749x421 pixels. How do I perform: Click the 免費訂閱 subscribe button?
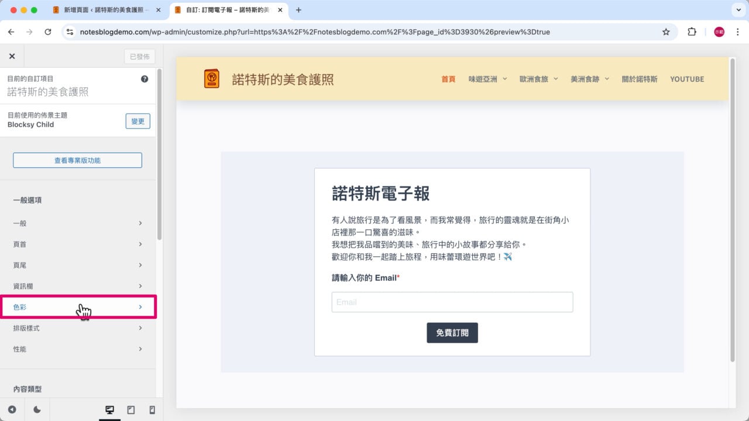(x=452, y=333)
